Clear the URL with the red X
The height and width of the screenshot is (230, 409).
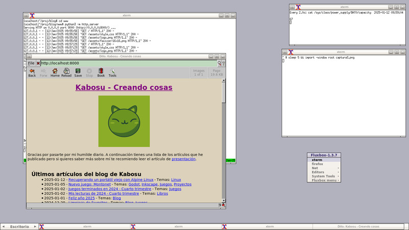(x=38, y=63)
